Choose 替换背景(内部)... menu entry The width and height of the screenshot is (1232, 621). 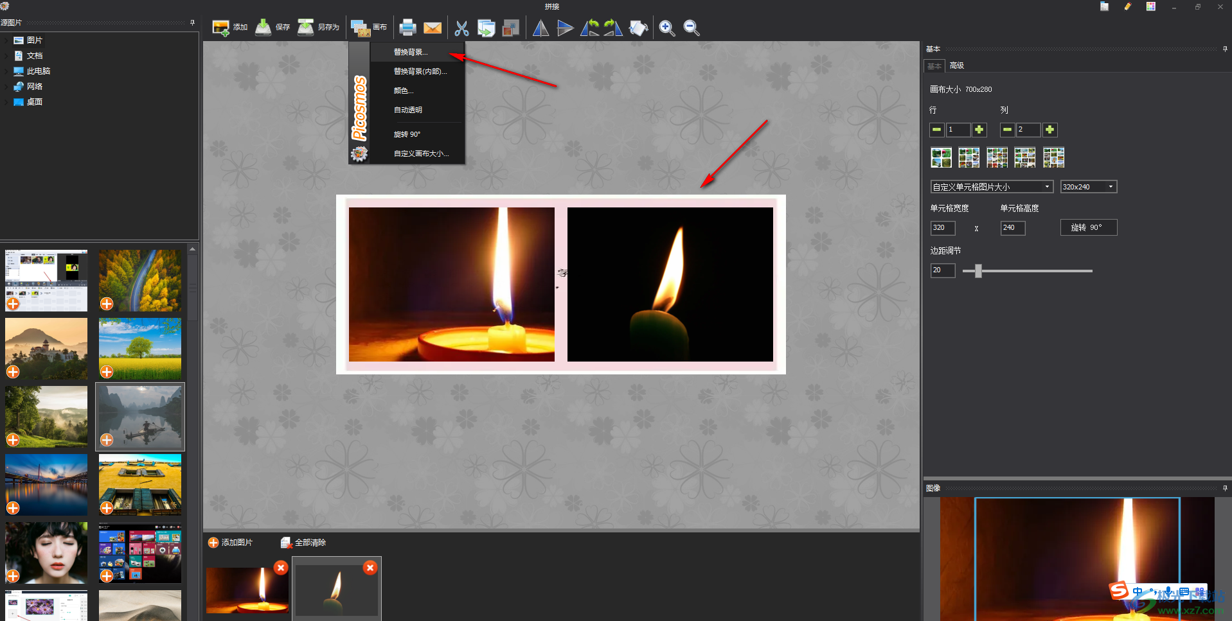416,71
